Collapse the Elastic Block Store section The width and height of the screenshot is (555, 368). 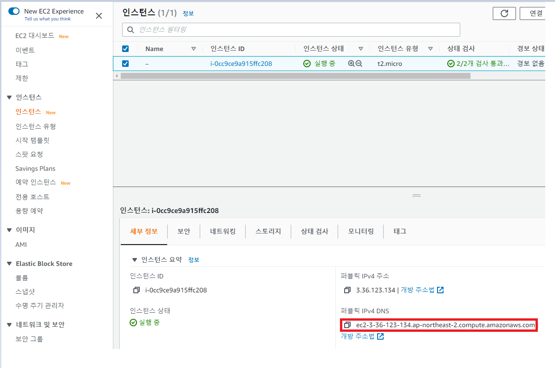coord(10,264)
